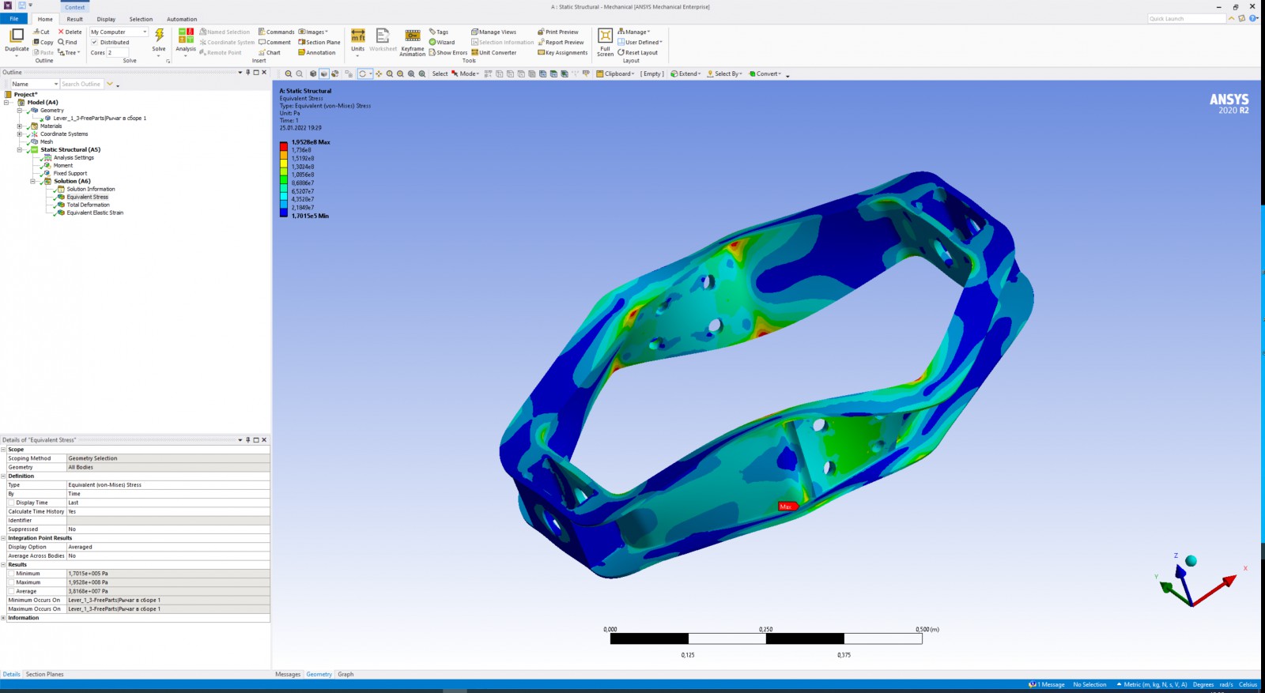Click the Units ribbon icon
The image size is (1265, 693).
[x=358, y=36]
